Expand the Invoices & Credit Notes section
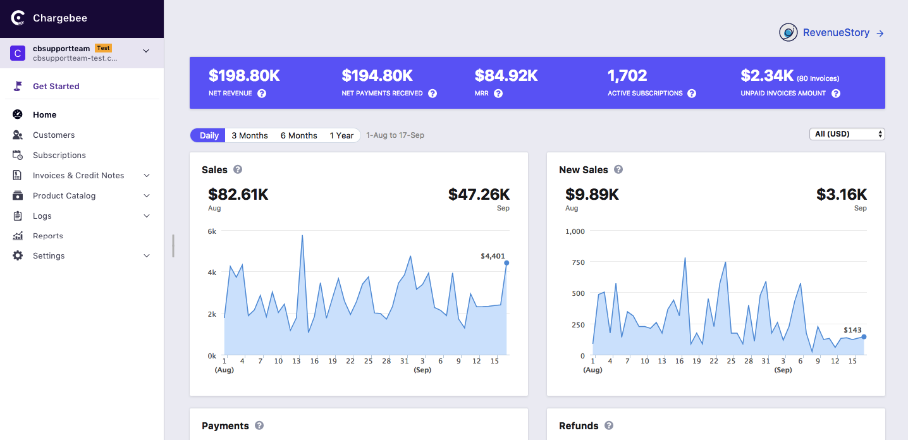 click(146, 175)
